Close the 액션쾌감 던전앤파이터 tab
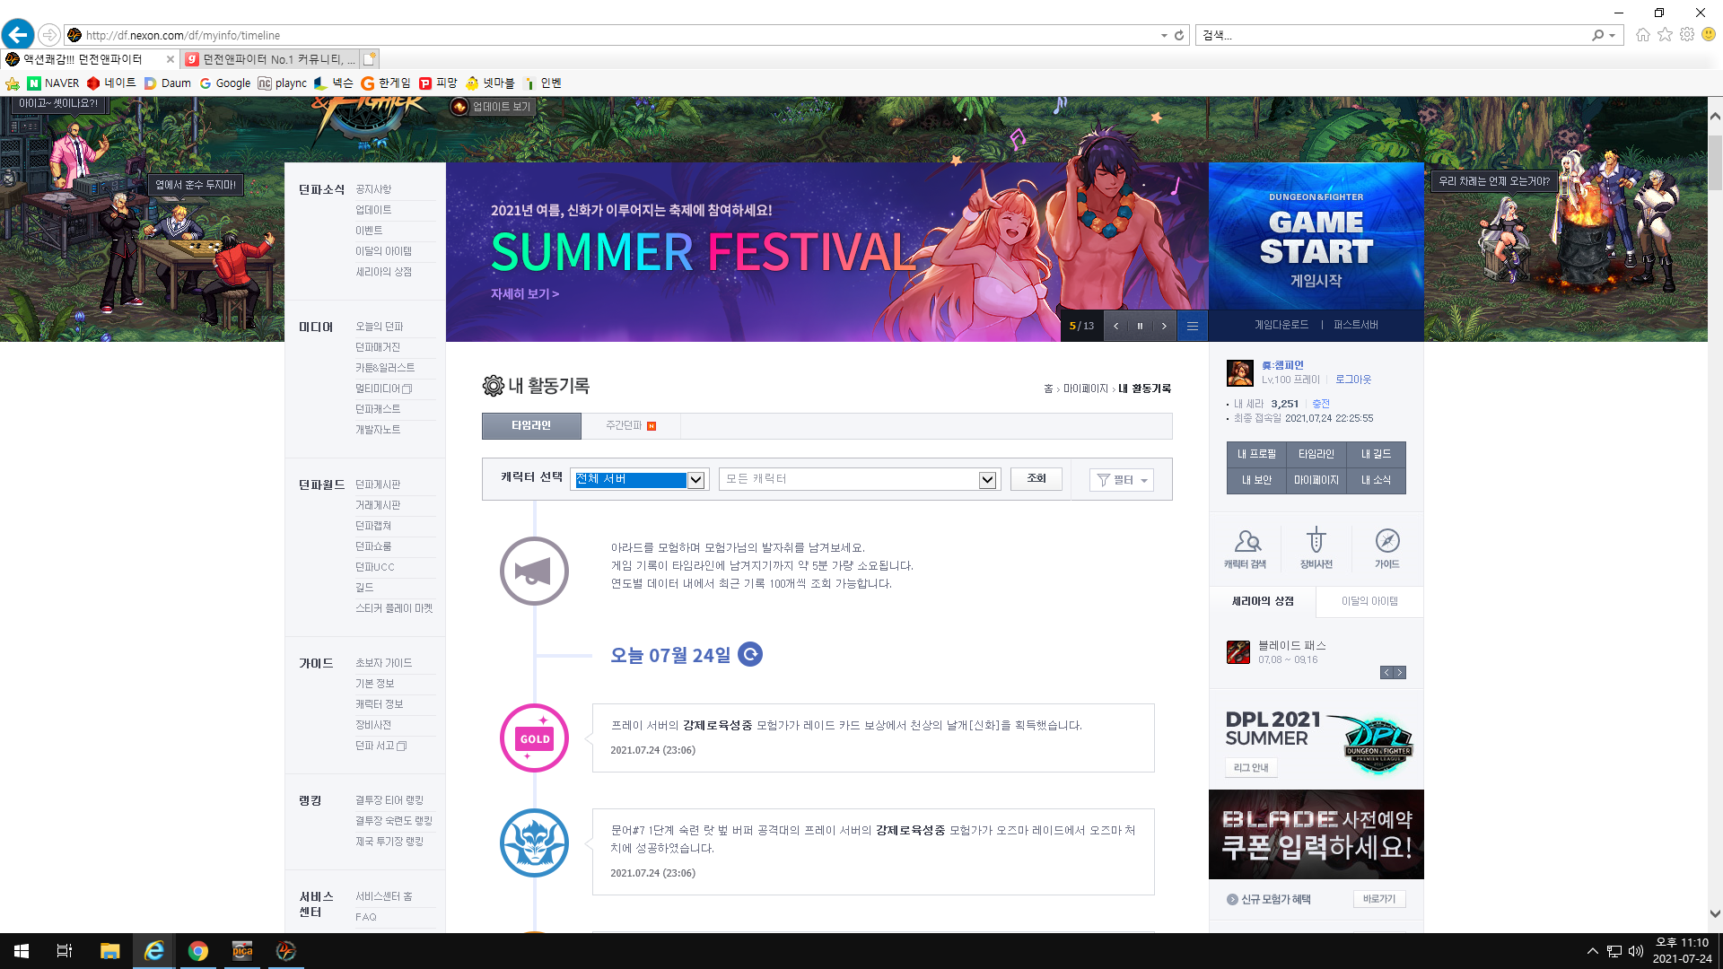Viewport: 1723px width, 969px height. point(171,59)
